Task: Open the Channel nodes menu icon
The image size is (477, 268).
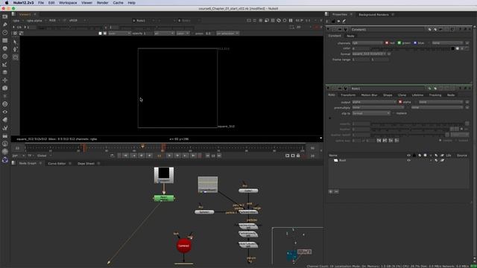Action: (5, 40)
